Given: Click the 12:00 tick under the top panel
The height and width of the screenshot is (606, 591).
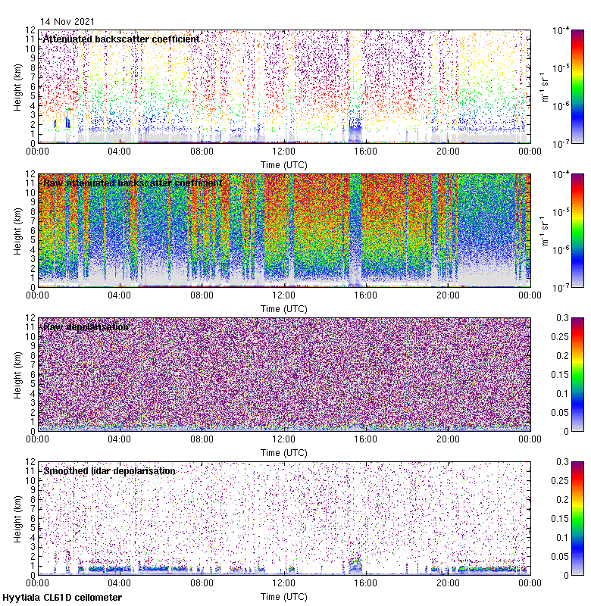Looking at the screenshot, I should [284, 151].
